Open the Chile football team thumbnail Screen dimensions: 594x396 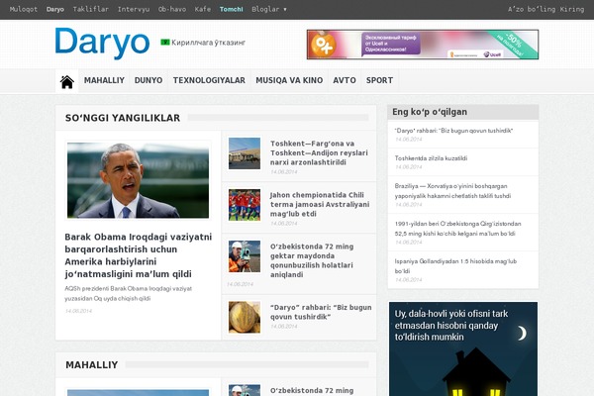pos(245,204)
